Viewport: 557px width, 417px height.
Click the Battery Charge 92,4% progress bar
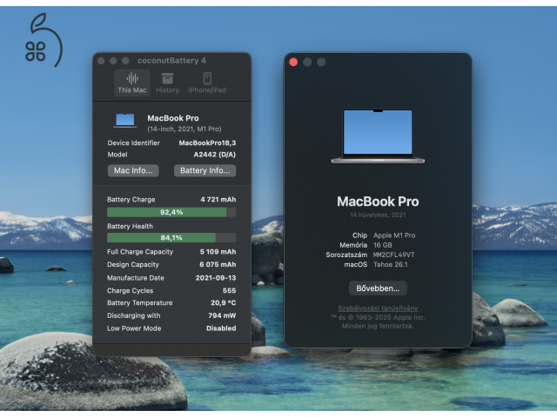click(171, 212)
